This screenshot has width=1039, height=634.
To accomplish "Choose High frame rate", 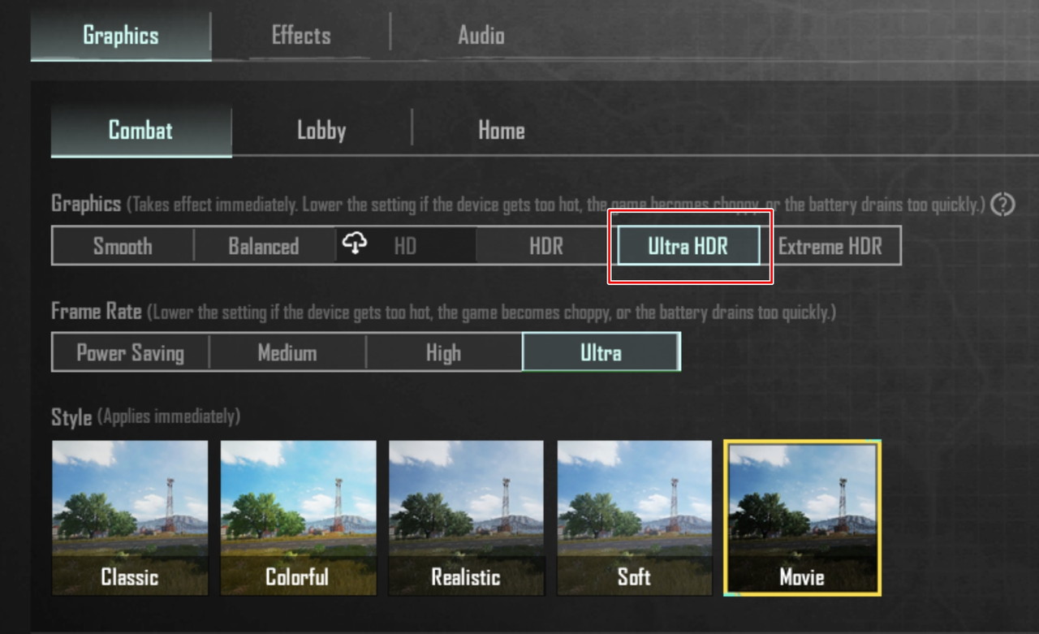I will pos(443,352).
